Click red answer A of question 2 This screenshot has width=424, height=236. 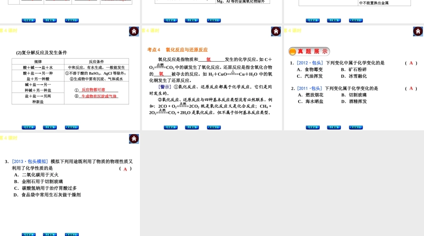click(x=411, y=88)
